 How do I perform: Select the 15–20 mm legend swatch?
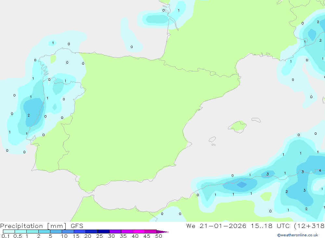point(80,232)
